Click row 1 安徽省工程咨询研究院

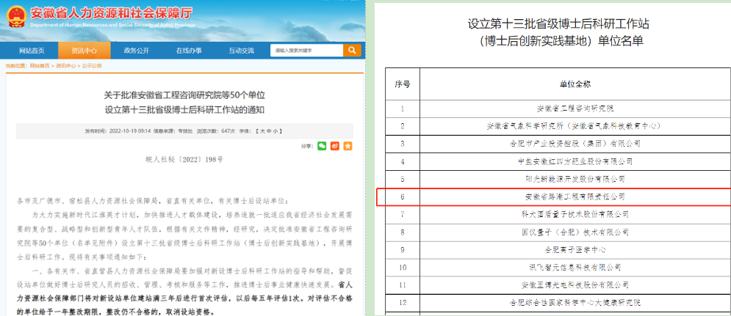(564, 109)
